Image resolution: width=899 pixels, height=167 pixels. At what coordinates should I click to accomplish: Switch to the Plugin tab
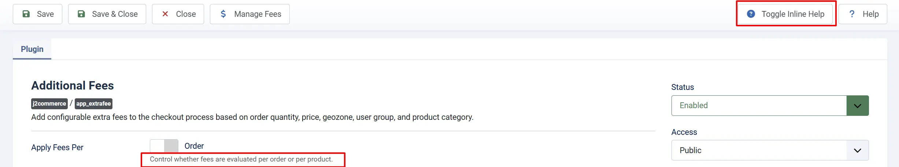point(32,49)
